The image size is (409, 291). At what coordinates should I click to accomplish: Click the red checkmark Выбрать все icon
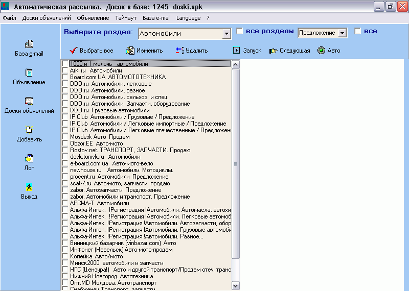click(x=74, y=50)
